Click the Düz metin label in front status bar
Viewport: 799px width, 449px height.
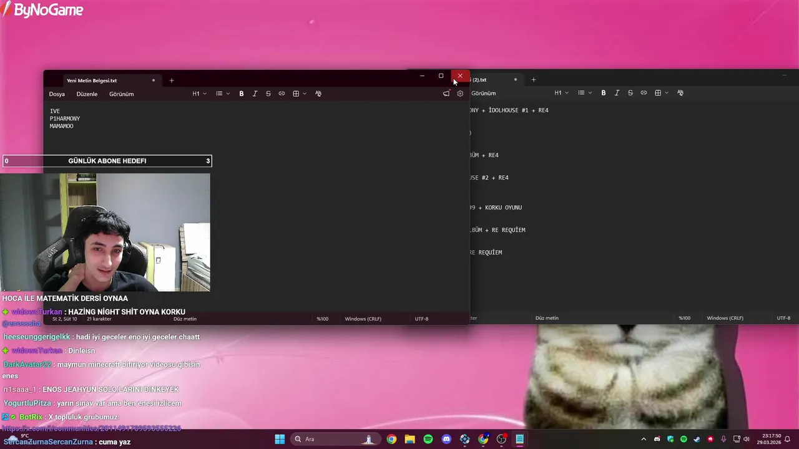click(x=185, y=319)
